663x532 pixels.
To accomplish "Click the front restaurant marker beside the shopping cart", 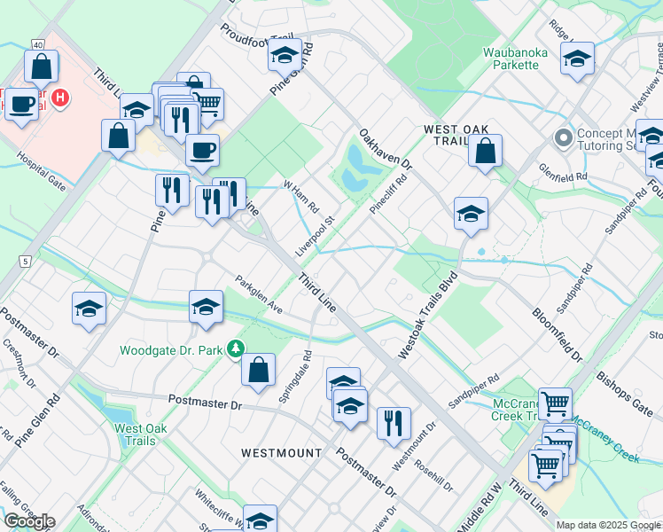I will pyautogui.click(x=182, y=122).
